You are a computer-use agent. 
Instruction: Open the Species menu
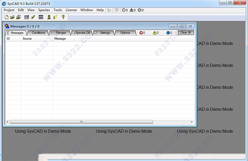44,10
